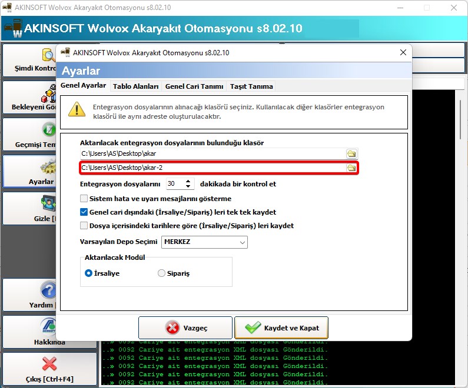Click Çıkış [Ctrl+F4] exit button
The height and width of the screenshot is (388, 468).
click(x=49, y=369)
